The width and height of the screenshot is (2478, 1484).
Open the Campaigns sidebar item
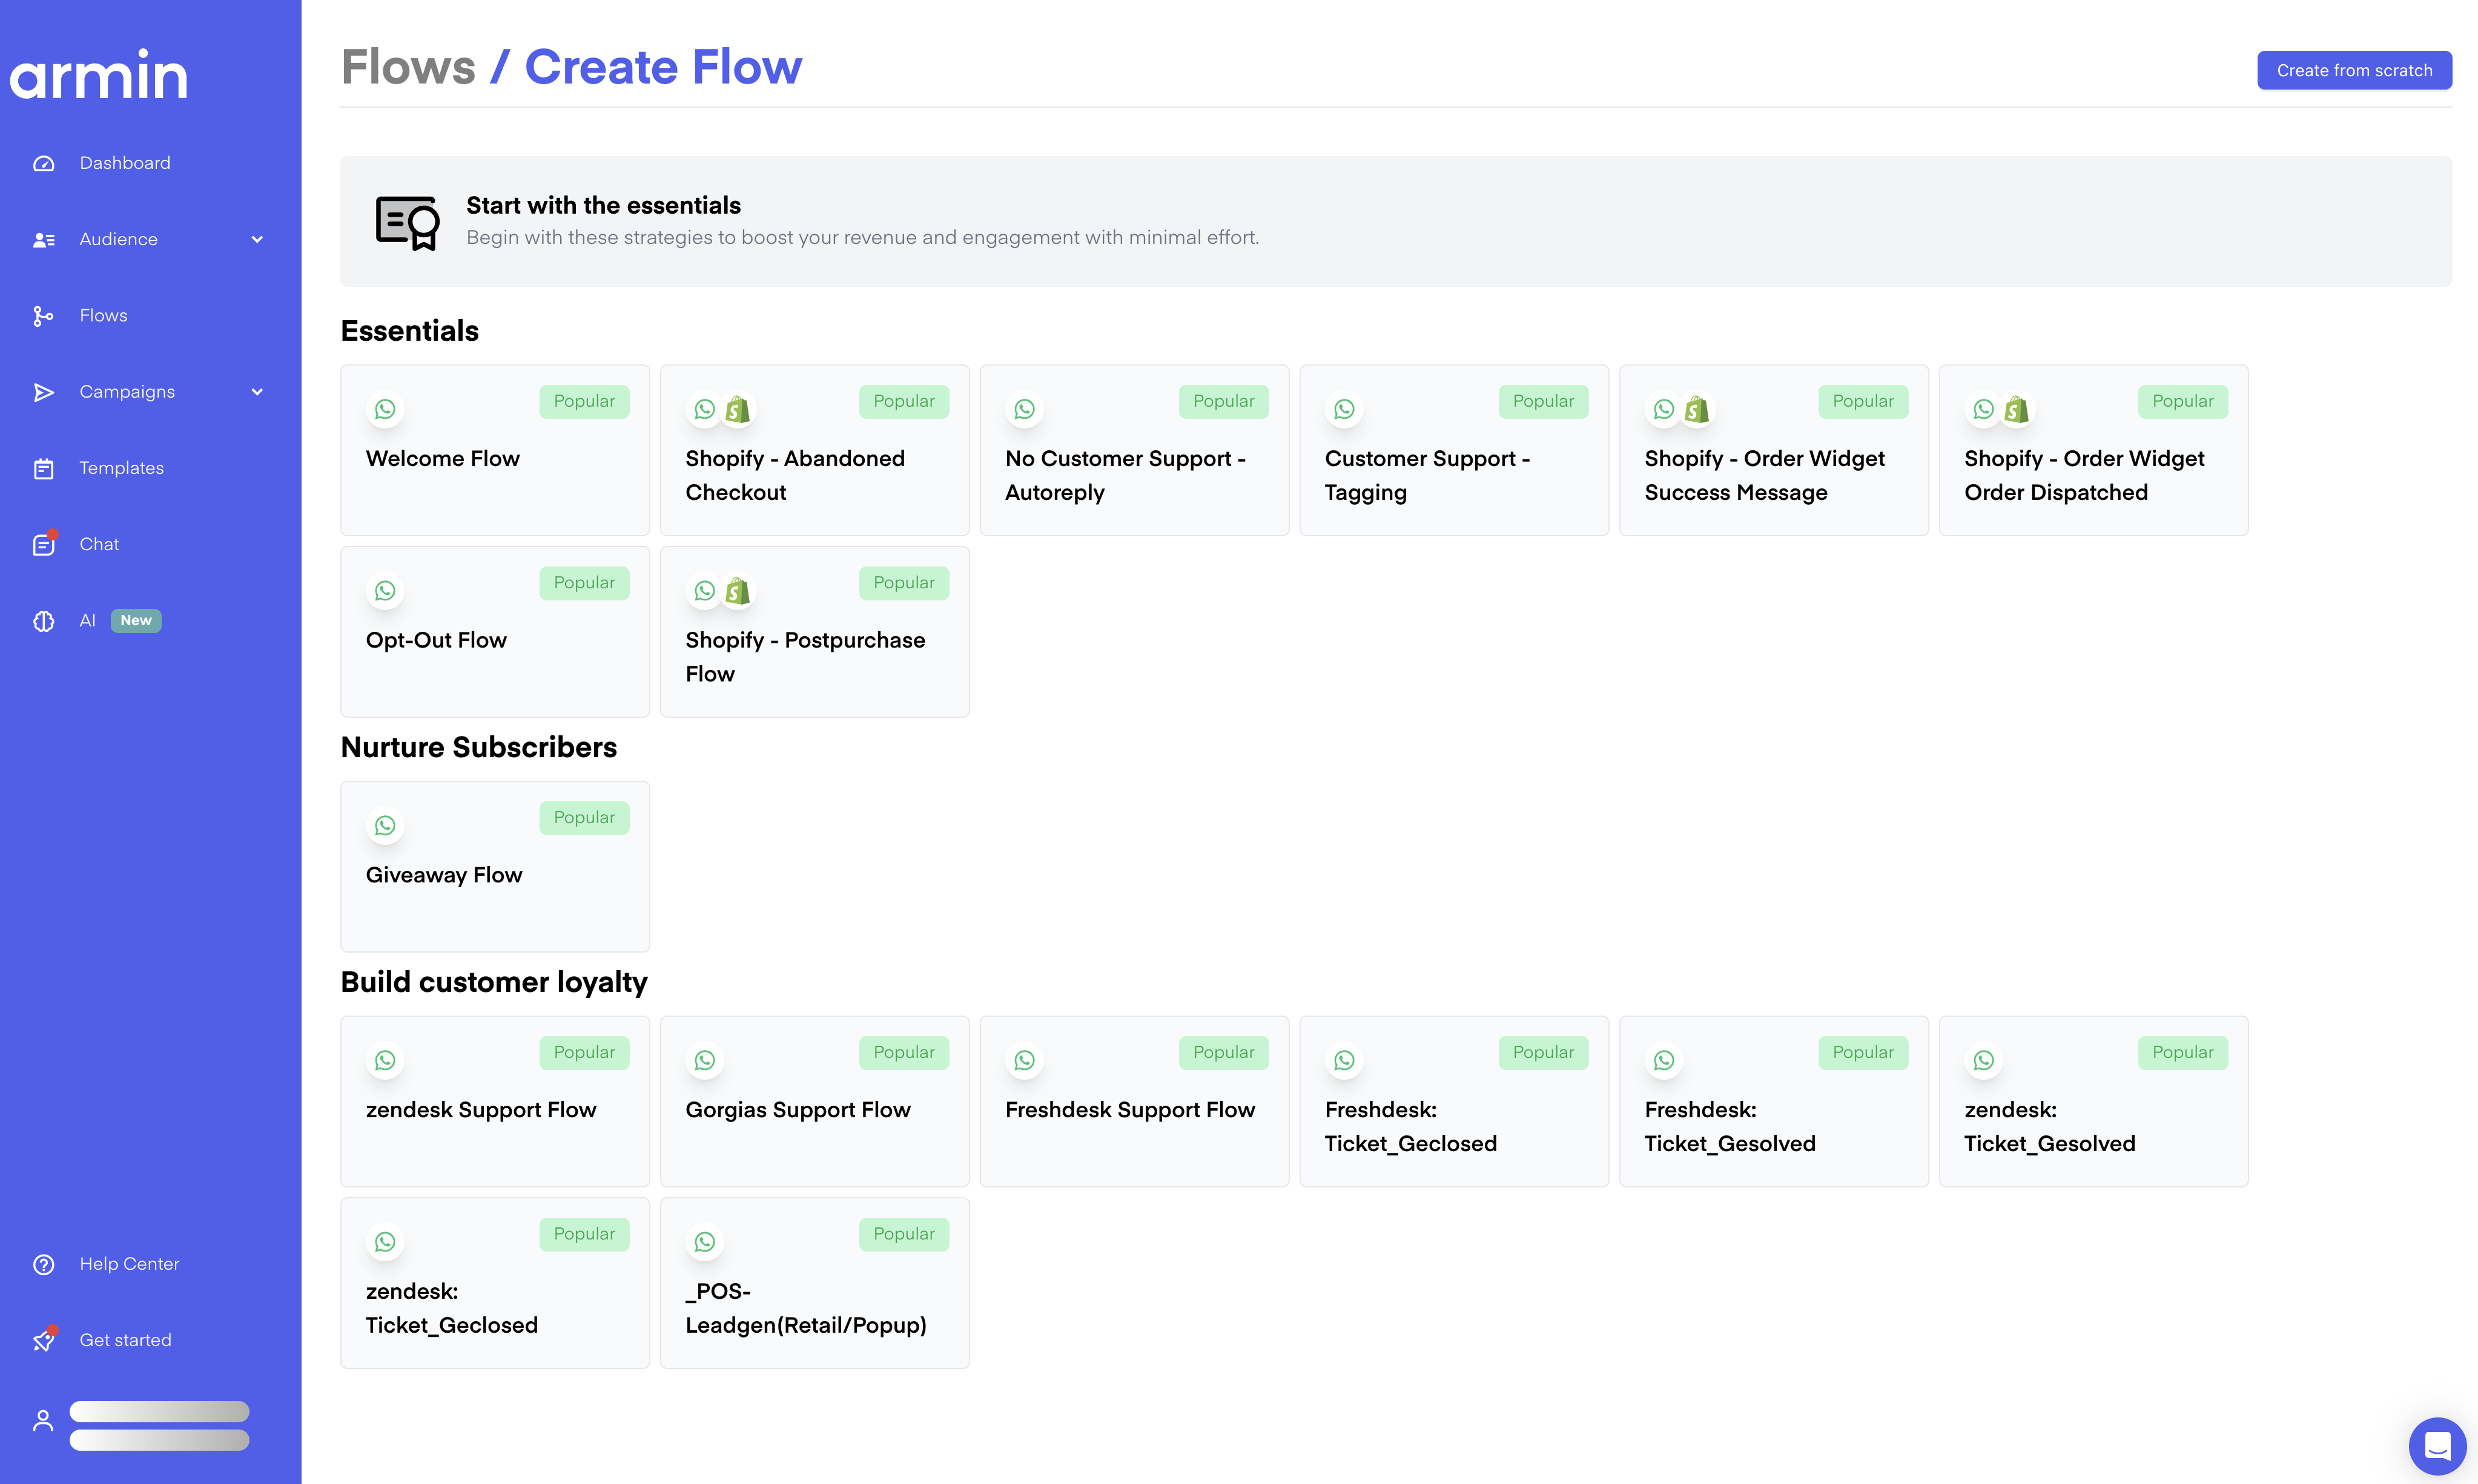point(127,392)
